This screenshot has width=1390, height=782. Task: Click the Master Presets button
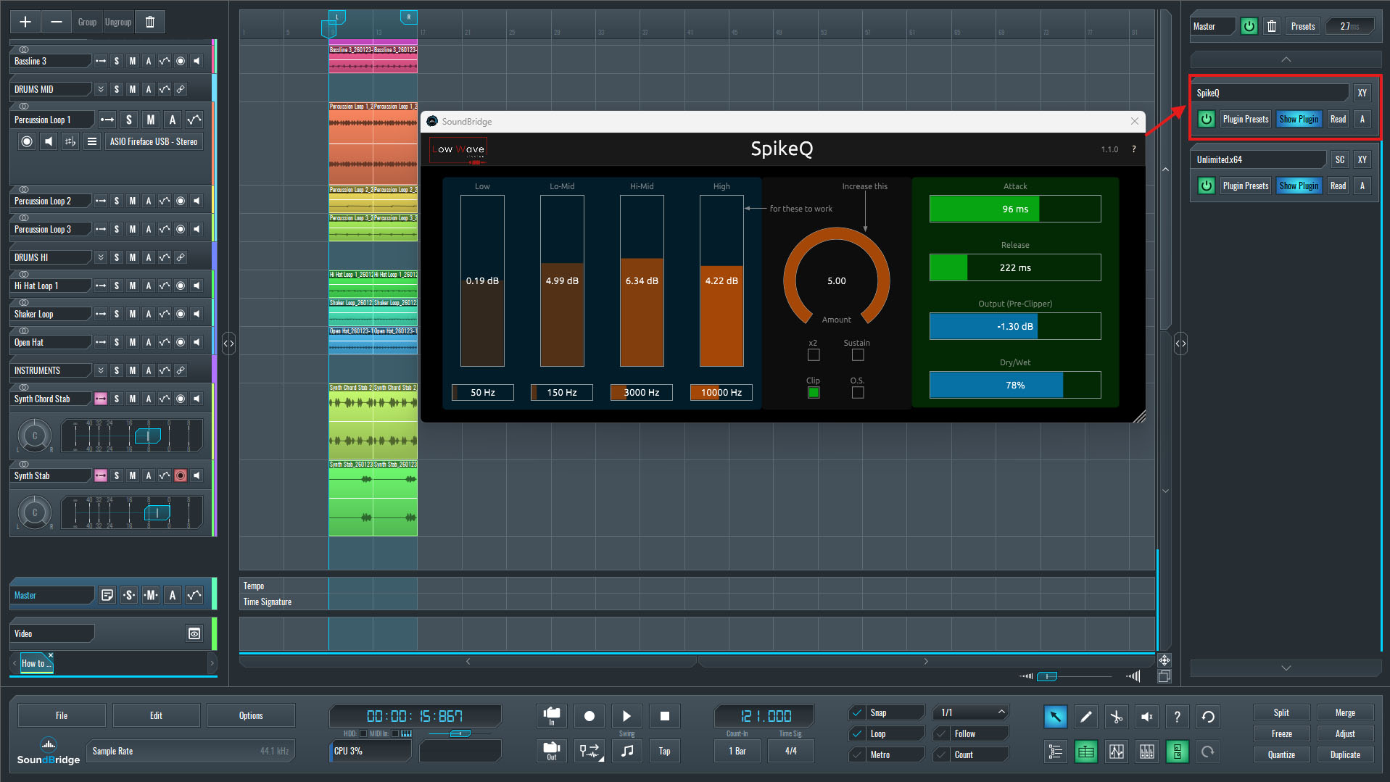click(1302, 26)
